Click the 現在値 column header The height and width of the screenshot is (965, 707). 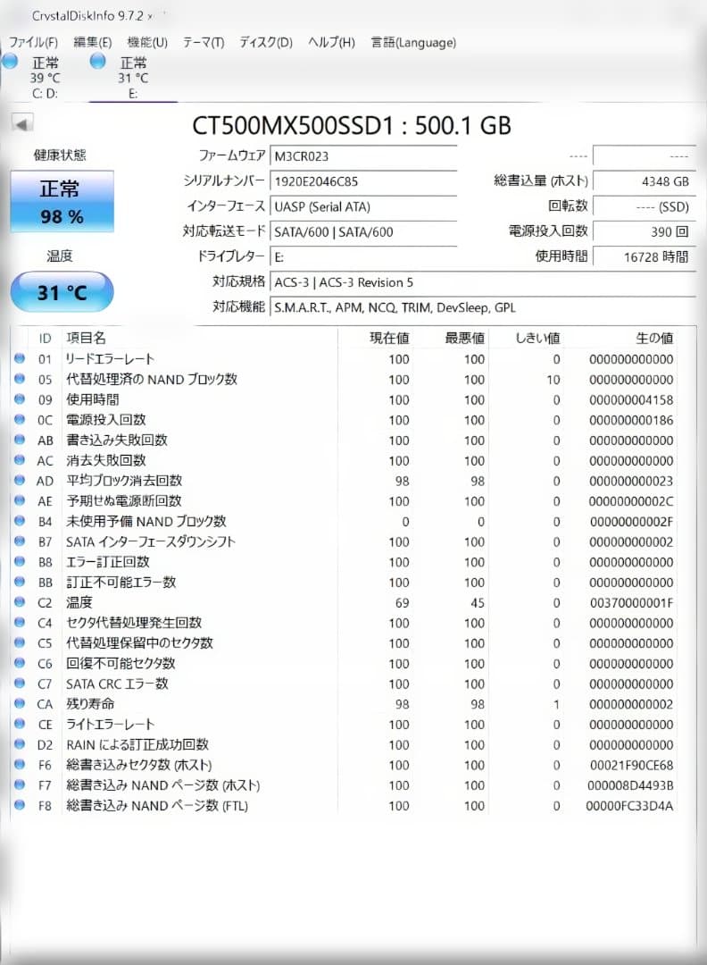click(x=389, y=338)
